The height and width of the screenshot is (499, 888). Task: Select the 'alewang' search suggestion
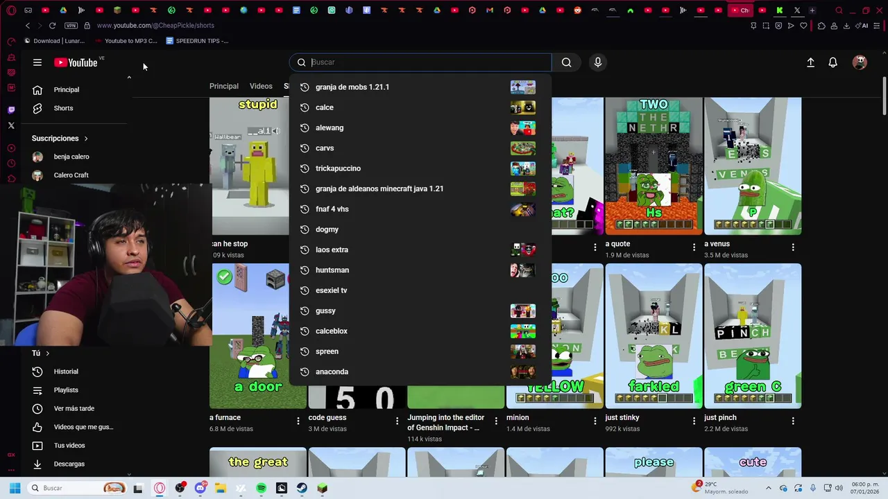pyautogui.click(x=420, y=128)
